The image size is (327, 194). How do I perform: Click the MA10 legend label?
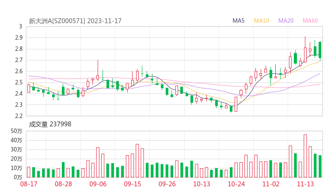click(x=261, y=21)
